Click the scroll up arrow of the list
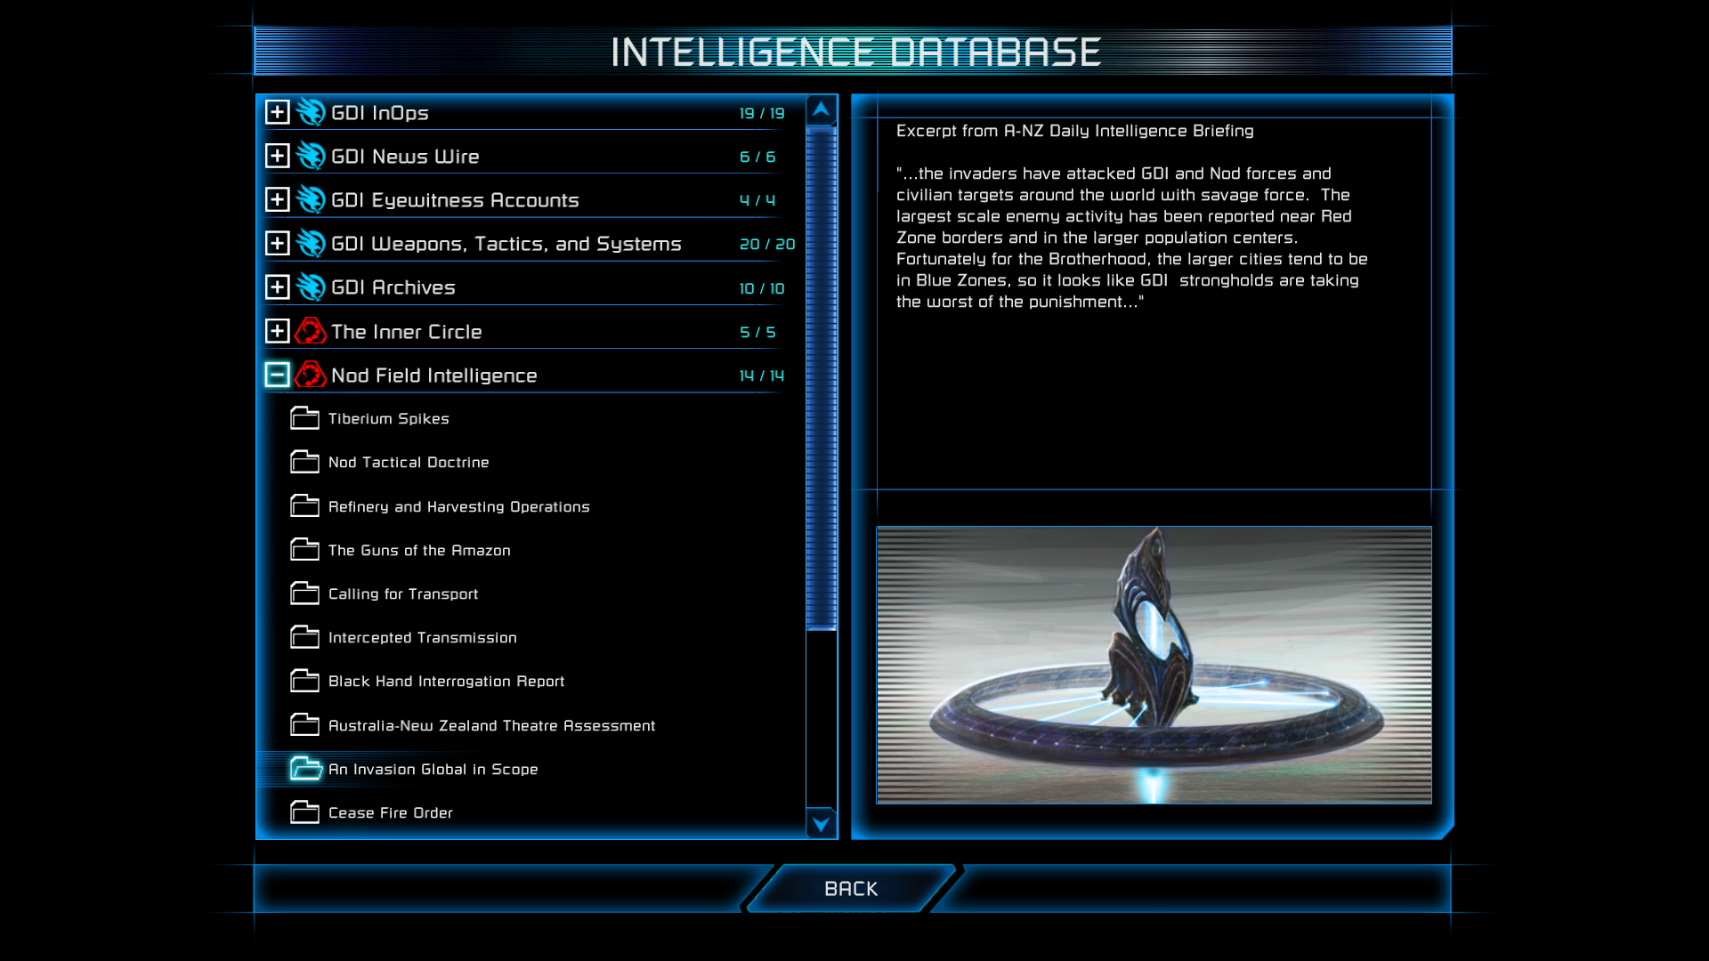 click(x=821, y=110)
